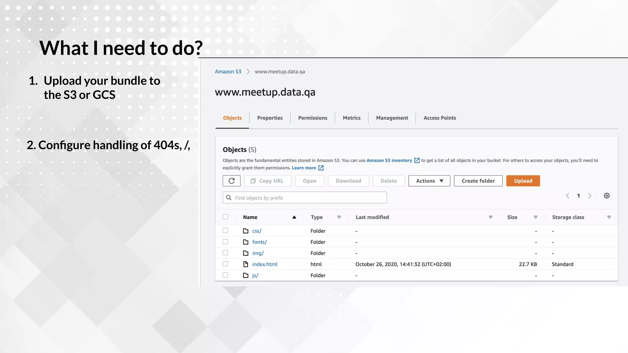Sort by Name using the ascending arrow

[294, 217]
